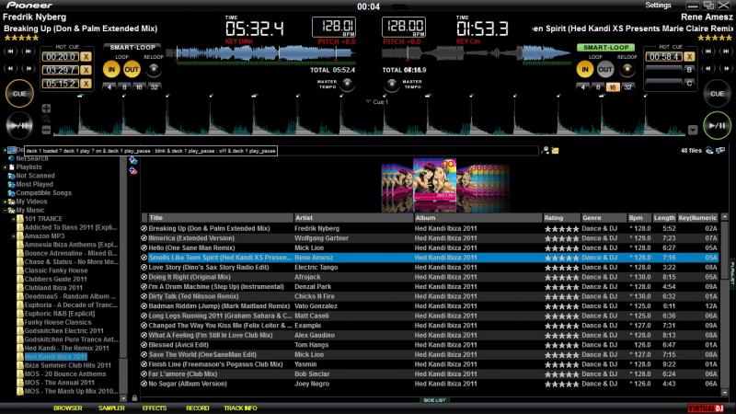Activate Reloop on left deck
The image size is (736, 414).
tap(154, 70)
